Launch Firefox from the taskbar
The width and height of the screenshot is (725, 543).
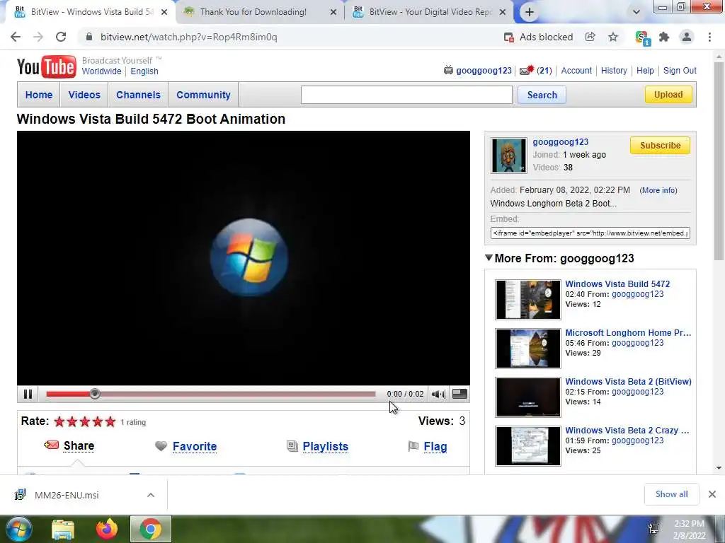[107, 529]
